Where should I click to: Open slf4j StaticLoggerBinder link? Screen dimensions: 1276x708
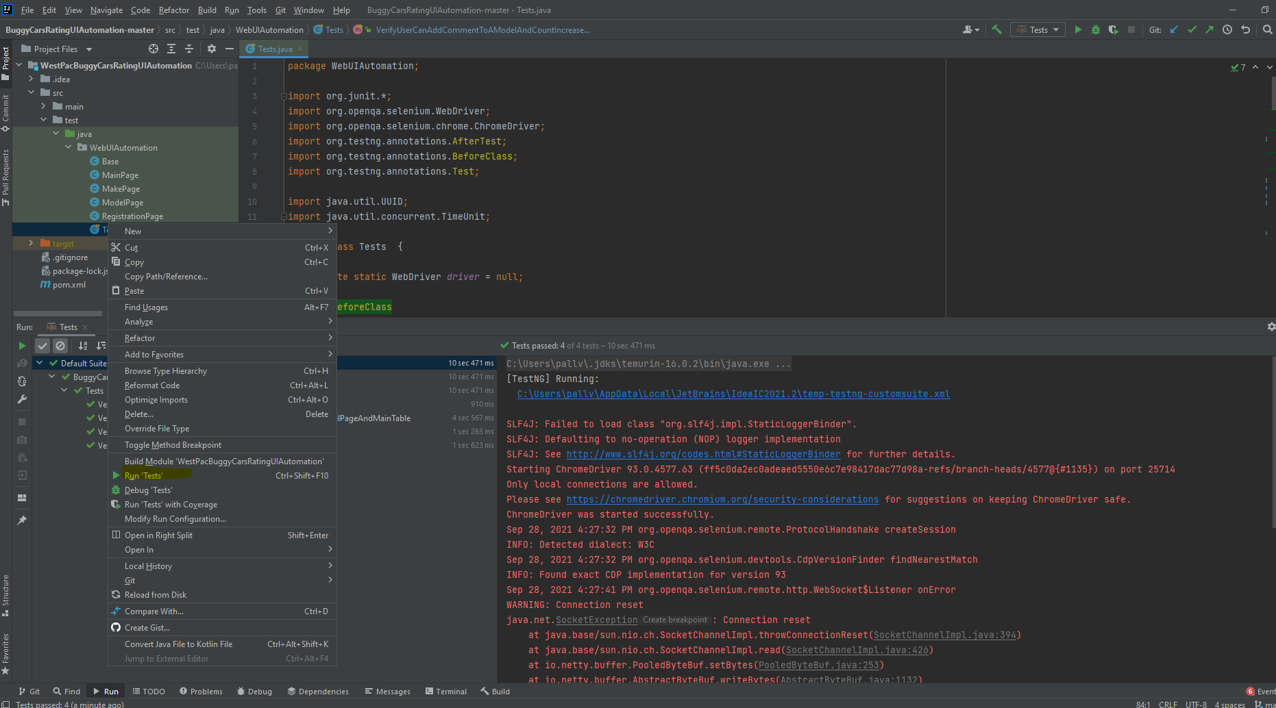(x=703, y=454)
